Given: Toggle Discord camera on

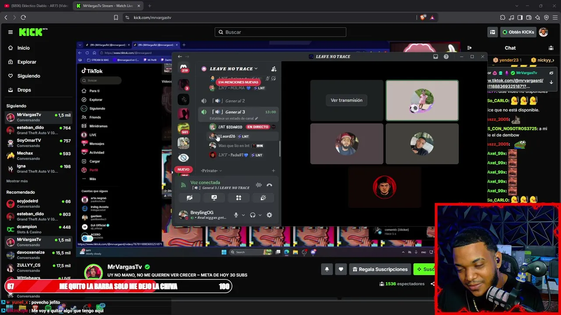Looking at the screenshot, I should (190, 198).
